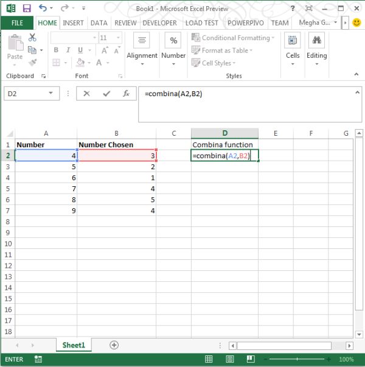Viewport: 365px width, 367px height.
Task: Open the Megha G... account dropdown
Action: pyautogui.click(x=318, y=23)
